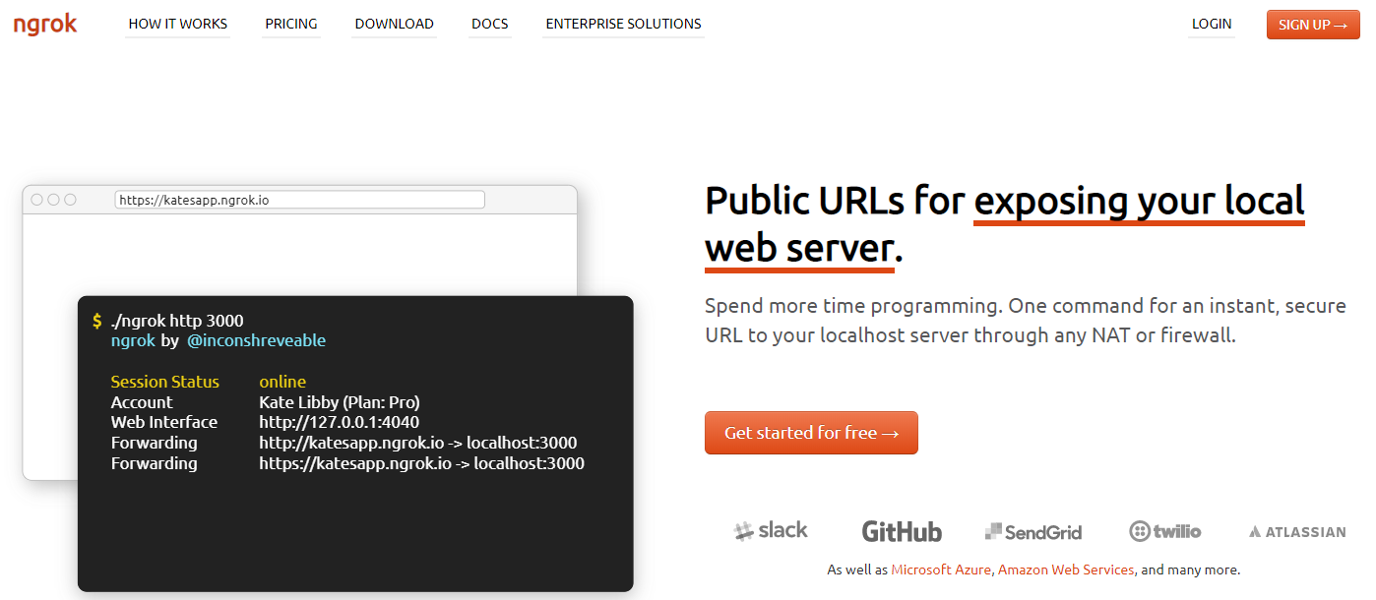Click the "http://127.0.0.1:4040" address
Image resolution: width=1376 pixels, height=600 pixels.
(x=340, y=422)
